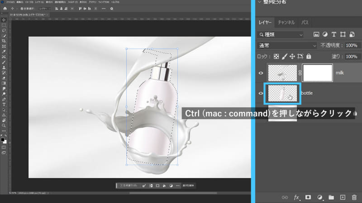Screen dimensions: 362x203
Task: Click the milk layer mask thumbnail
Action: (318, 73)
